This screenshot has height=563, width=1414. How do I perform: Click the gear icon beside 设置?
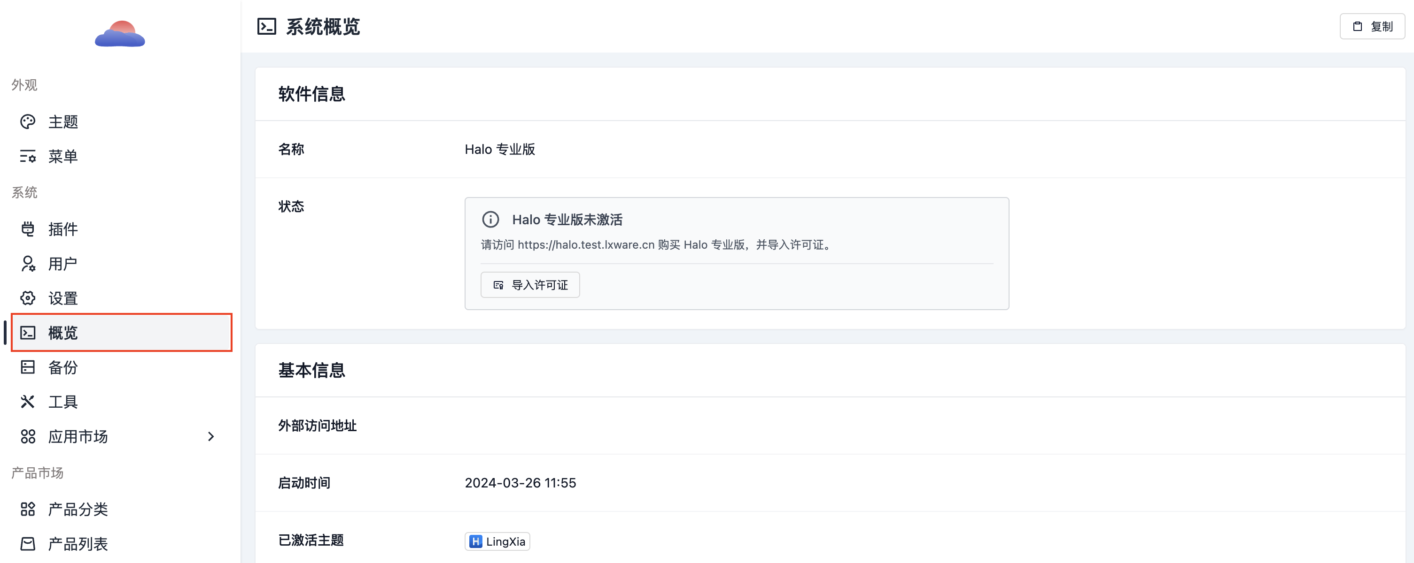point(28,298)
